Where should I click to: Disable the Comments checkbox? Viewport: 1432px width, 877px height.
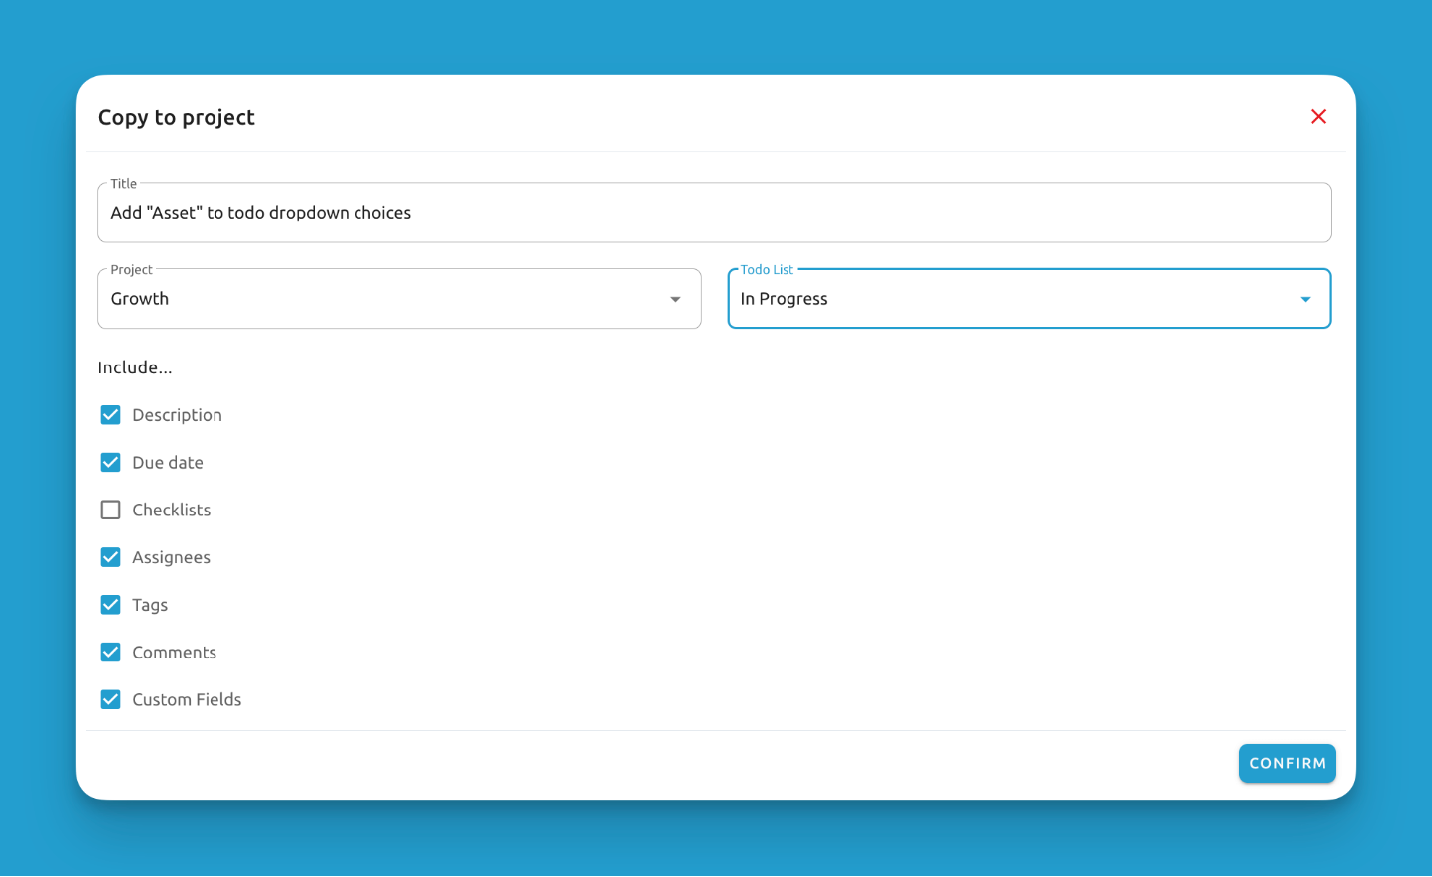[111, 653]
